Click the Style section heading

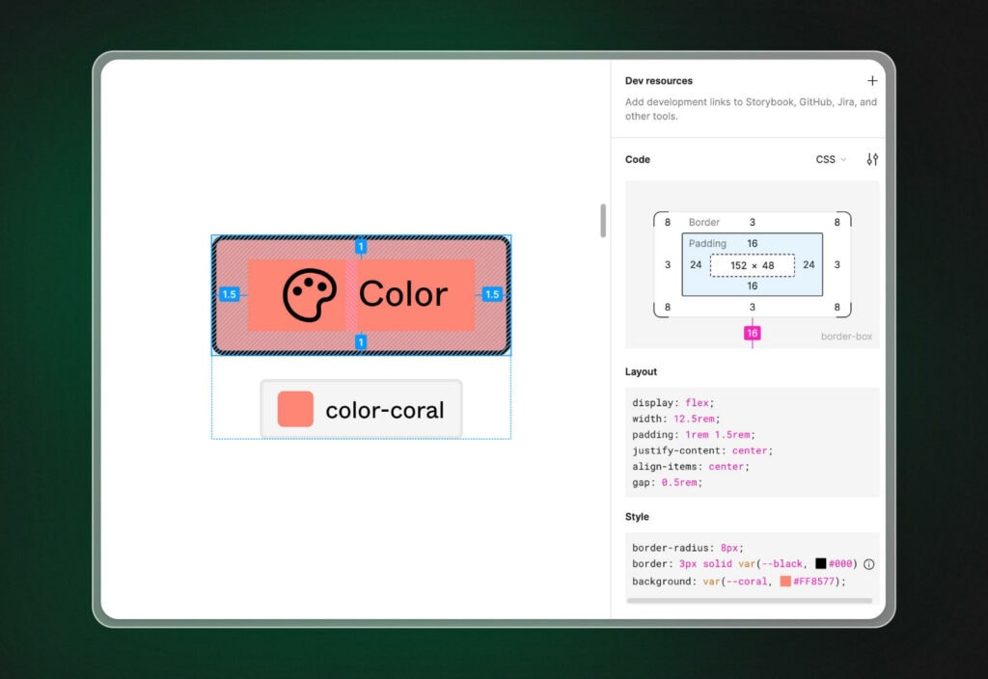tap(638, 516)
